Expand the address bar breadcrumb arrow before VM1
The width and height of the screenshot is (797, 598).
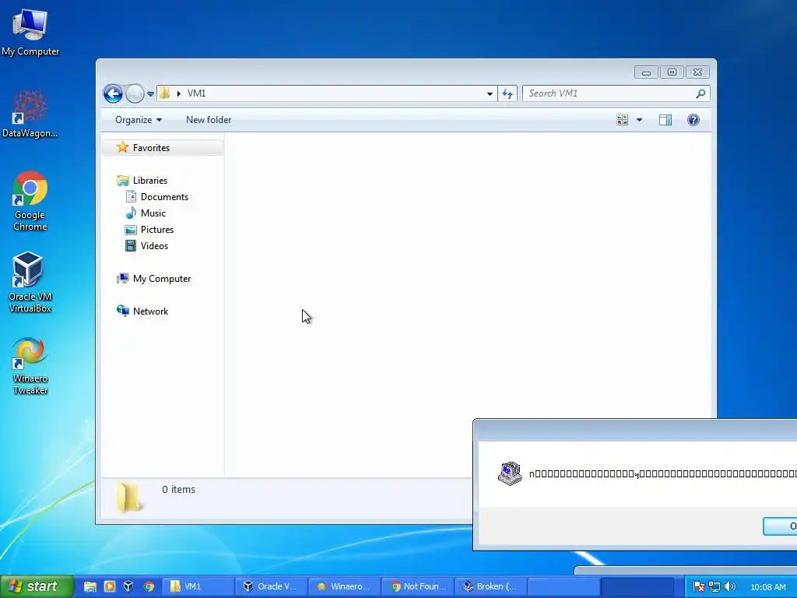tap(179, 93)
